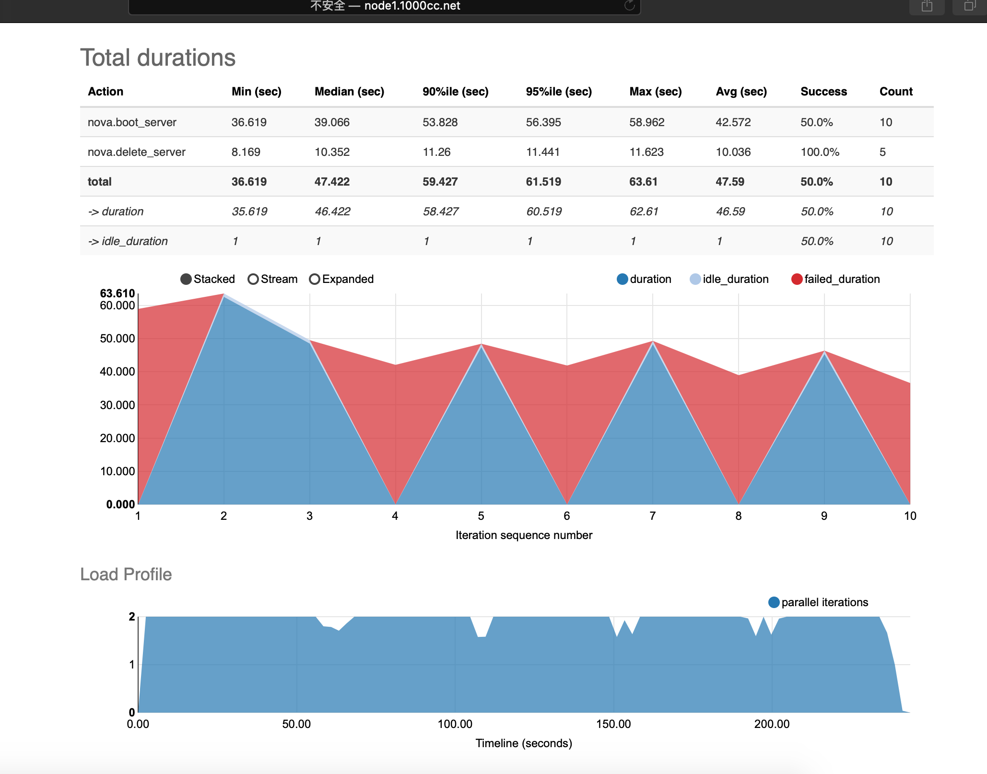Toggle parallel iterations legend circle
The image size is (987, 774).
(774, 602)
